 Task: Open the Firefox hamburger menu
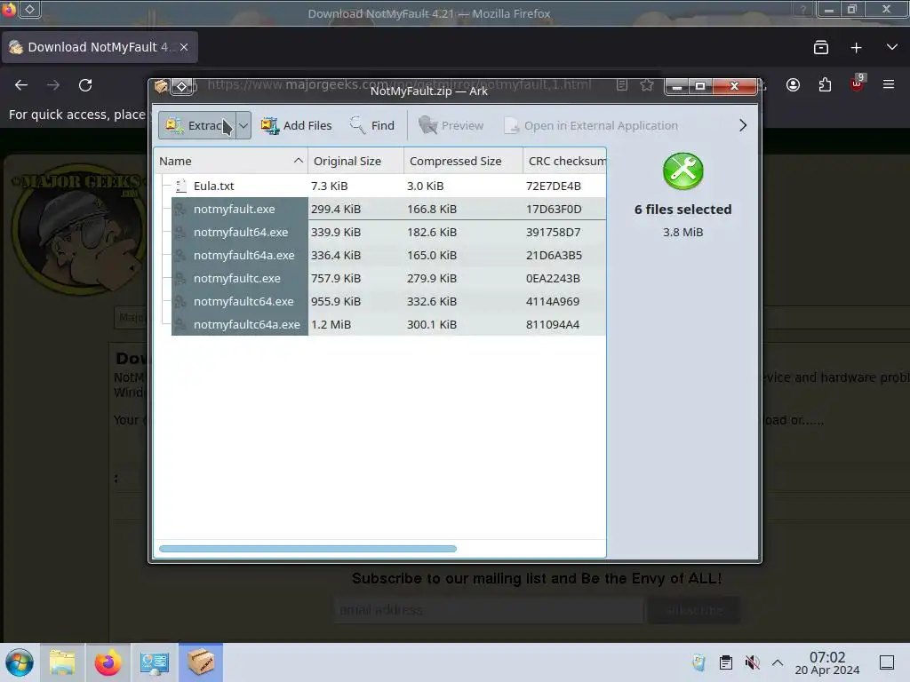[x=889, y=85]
